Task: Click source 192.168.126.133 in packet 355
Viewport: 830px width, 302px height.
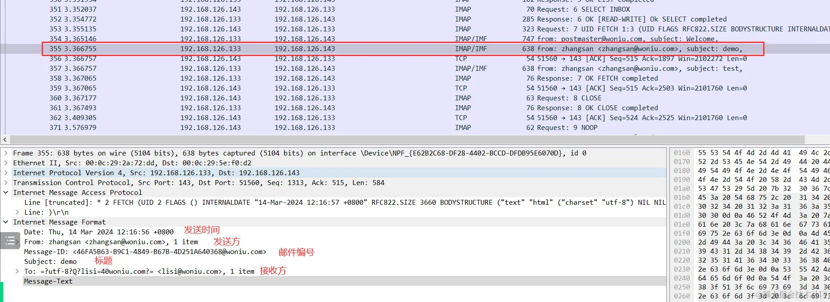Action: pos(210,49)
